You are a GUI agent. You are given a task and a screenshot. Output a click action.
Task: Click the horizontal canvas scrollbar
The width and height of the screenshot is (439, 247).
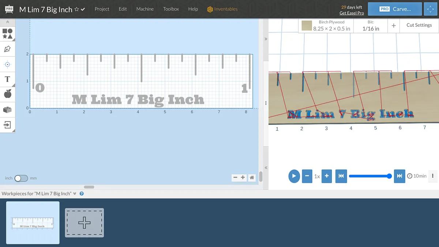click(x=89, y=187)
